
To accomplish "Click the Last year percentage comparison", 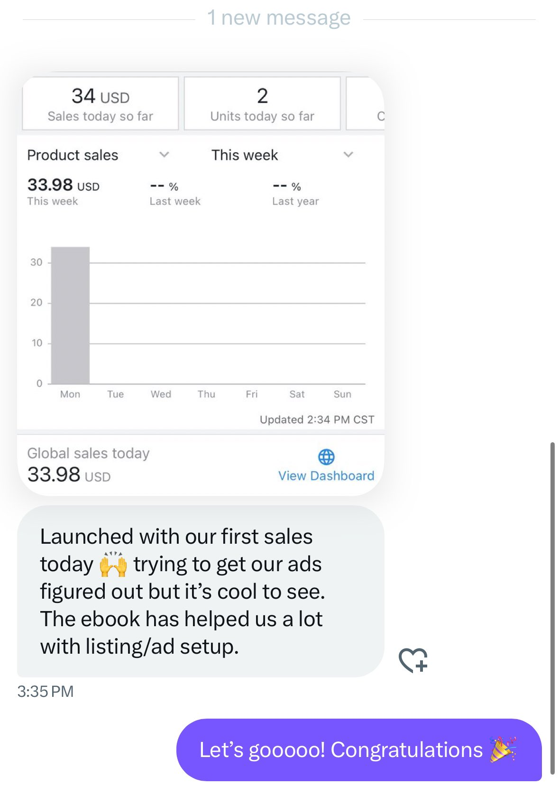I will (x=295, y=193).
